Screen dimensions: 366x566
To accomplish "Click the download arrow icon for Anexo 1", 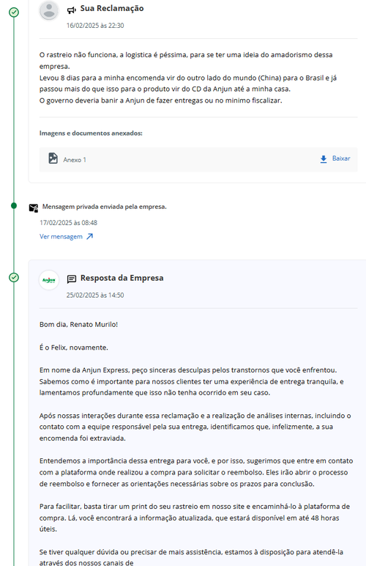I will 324,159.
